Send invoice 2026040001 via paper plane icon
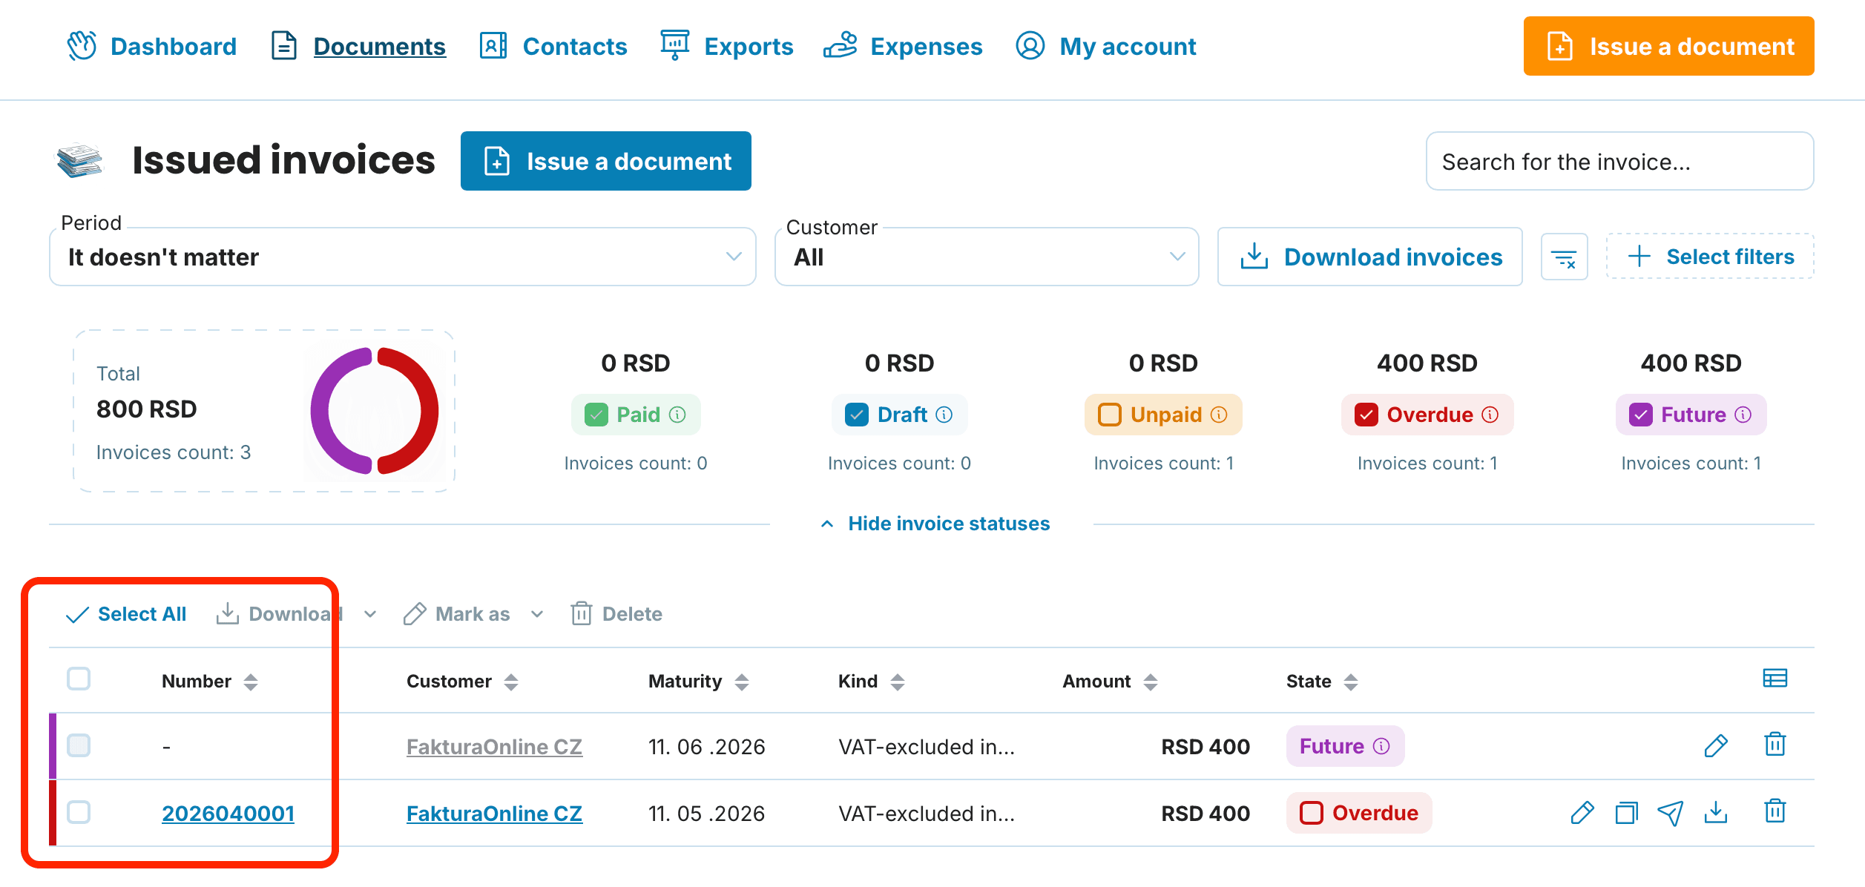 pyautogui.click(x=1671, y=813)
